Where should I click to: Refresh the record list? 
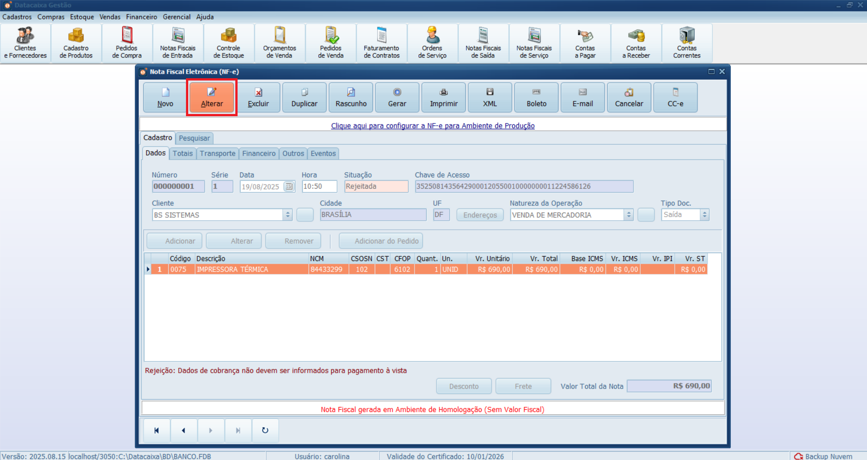click(x=265, y=430)
